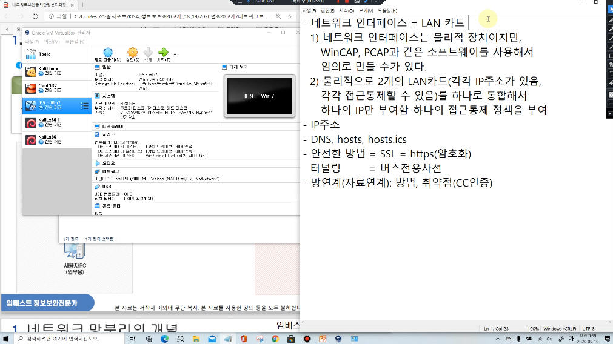Expand dropdown arrow next to Start button
The height and width of the screenshot is (344, 613).
pos(175,55)
